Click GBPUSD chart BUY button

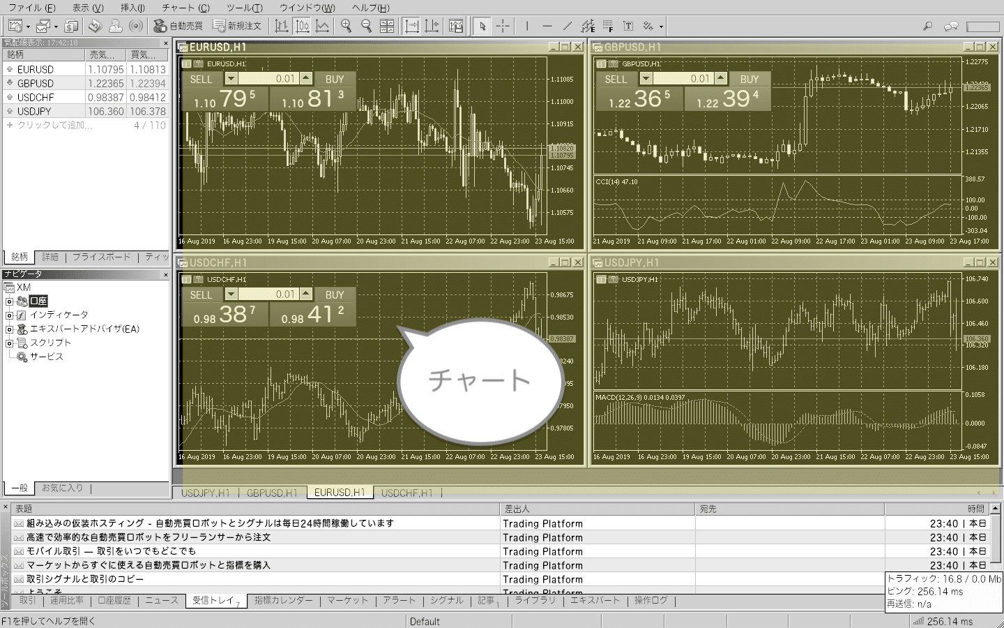[750, 79]
